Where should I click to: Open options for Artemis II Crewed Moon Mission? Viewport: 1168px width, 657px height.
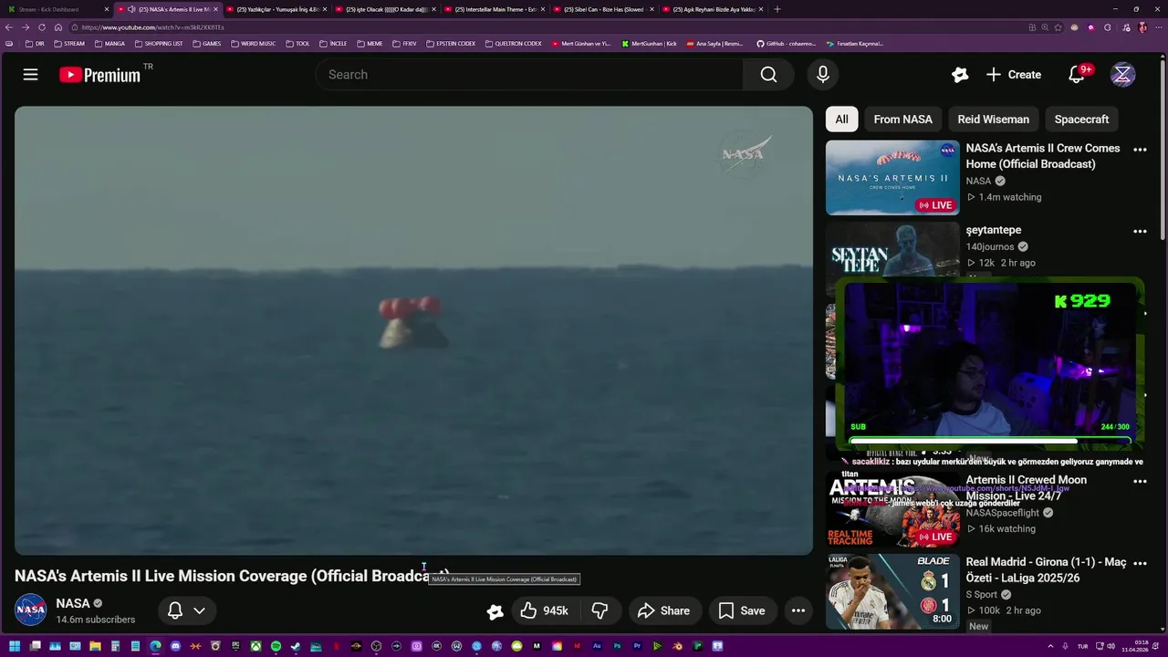coord(1140,481)
